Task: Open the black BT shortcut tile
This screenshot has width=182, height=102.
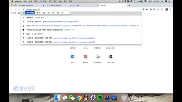Action: [111, 57]
